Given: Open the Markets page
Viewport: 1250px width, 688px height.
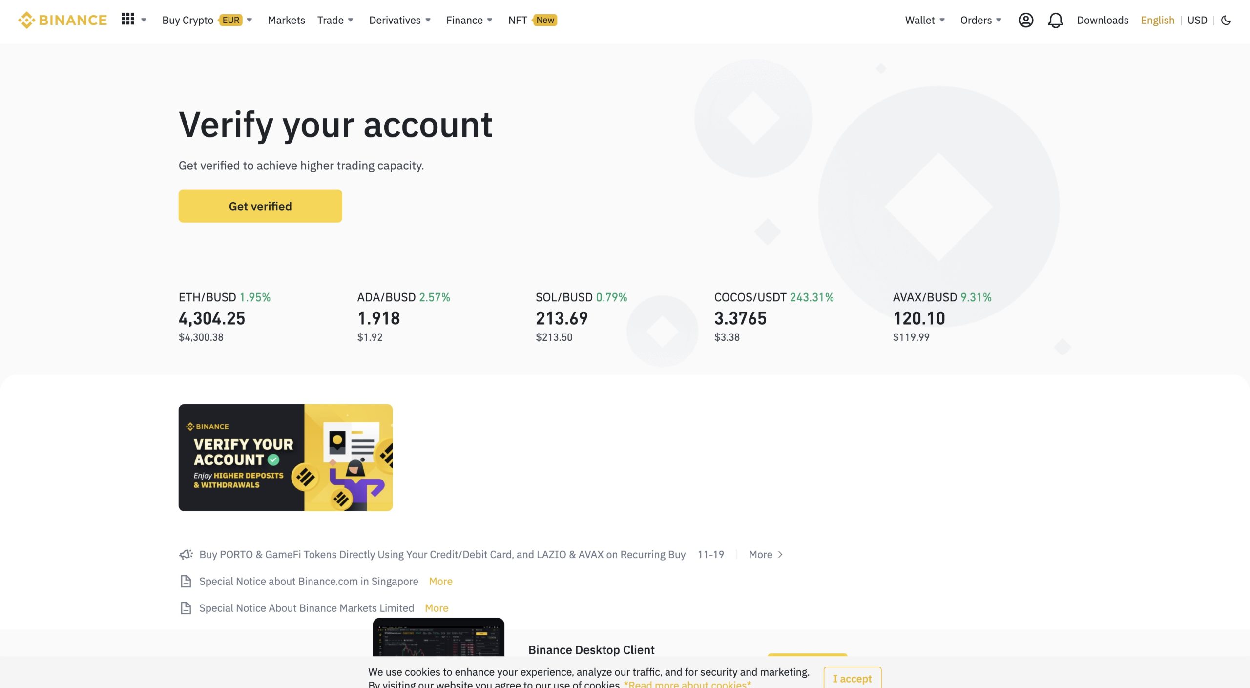Looking at the screenshot, I should 286,20.
